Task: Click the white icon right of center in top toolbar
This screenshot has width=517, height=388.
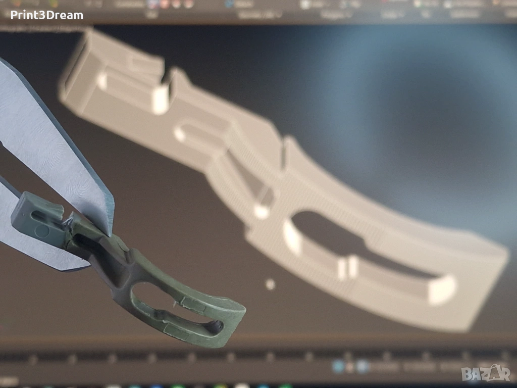Action: (x=305, y=4)
